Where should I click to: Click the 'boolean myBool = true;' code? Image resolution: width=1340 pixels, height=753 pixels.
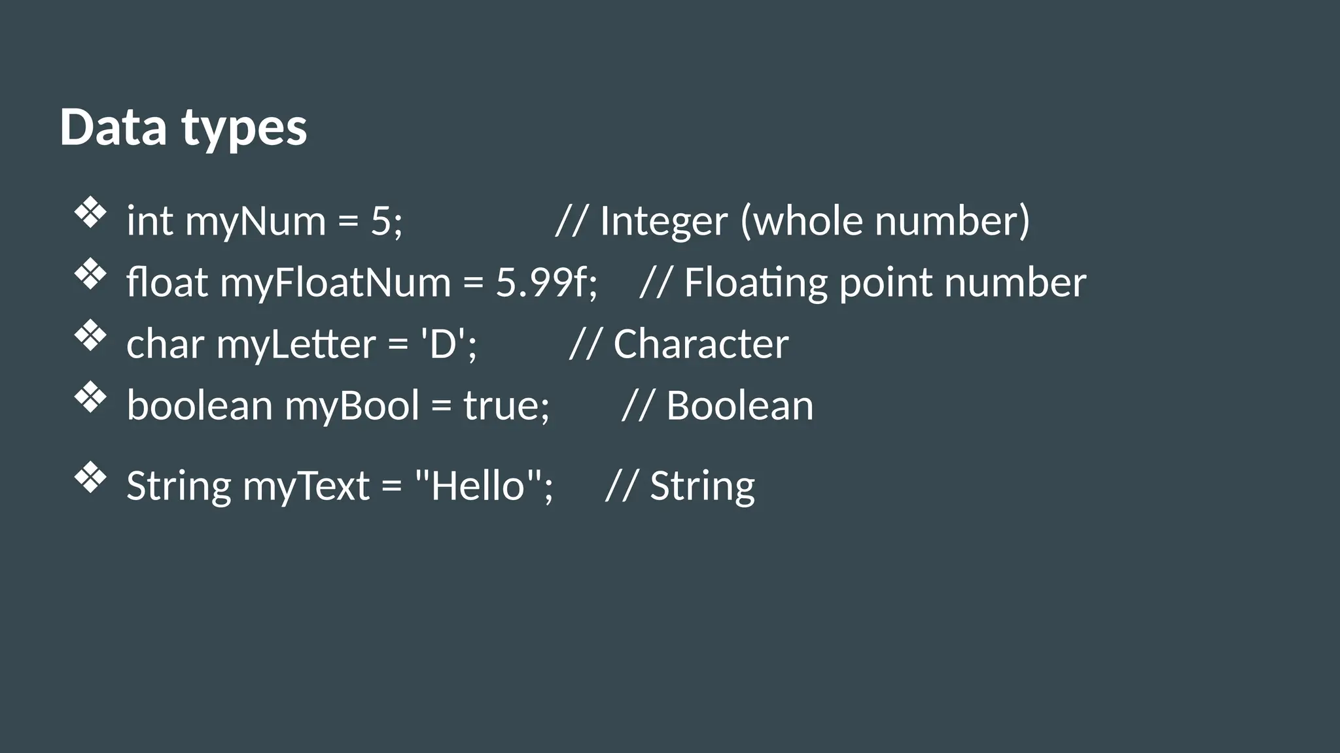click(x=338, y=405)
